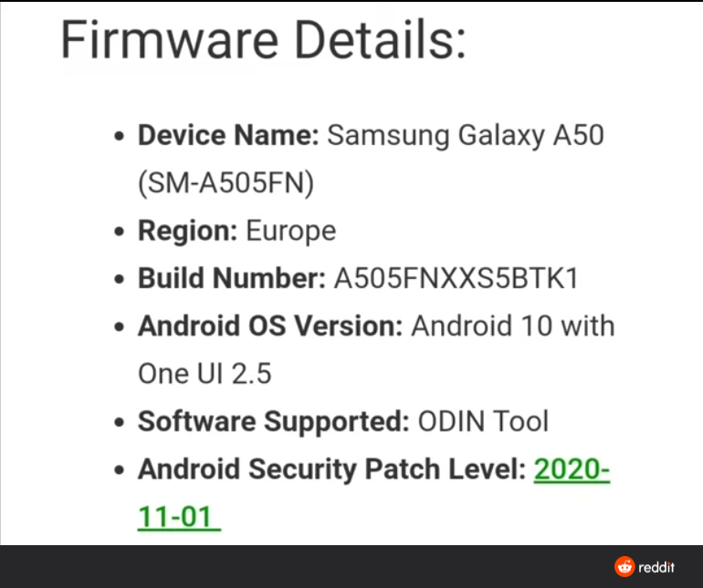The image size is (703, 588).
Task: Click the Samsung Galaxy A50 text
Action: click(x=466, y=135)
